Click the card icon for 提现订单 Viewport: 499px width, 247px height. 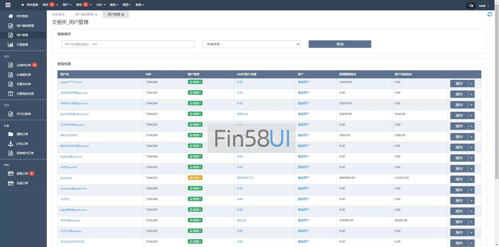pyautogui.click(x=11, y=174)
